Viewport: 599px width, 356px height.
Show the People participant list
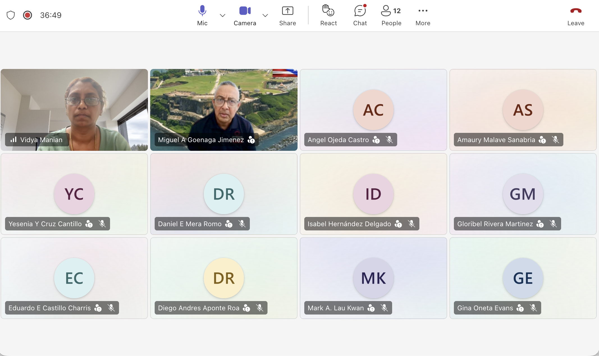391,15
